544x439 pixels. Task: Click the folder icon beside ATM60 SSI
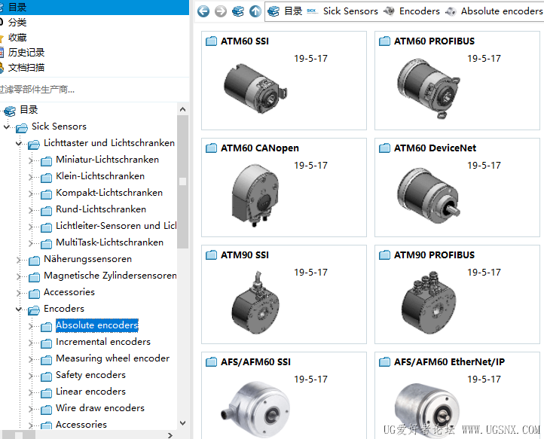pyautogui.click(x=211, y=41)
